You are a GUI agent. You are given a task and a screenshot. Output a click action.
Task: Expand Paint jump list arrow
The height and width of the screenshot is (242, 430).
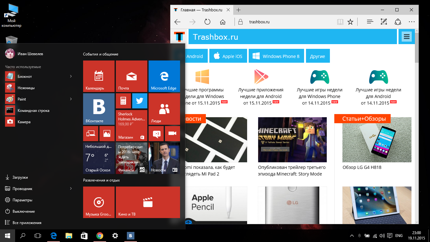tap(71, 99)
